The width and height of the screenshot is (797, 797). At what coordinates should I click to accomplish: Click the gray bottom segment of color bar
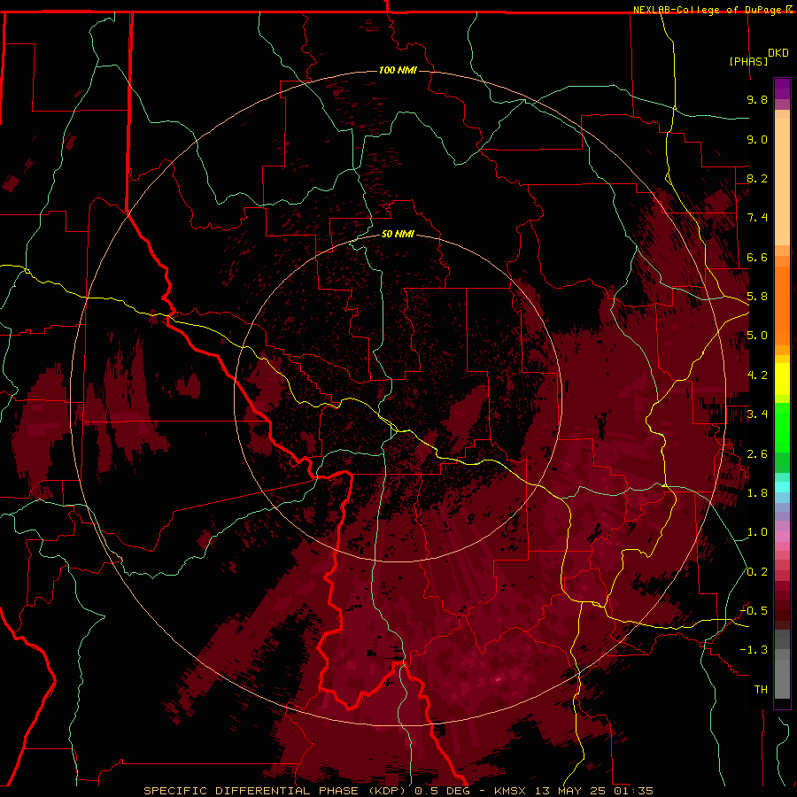[x=782, y=676]
